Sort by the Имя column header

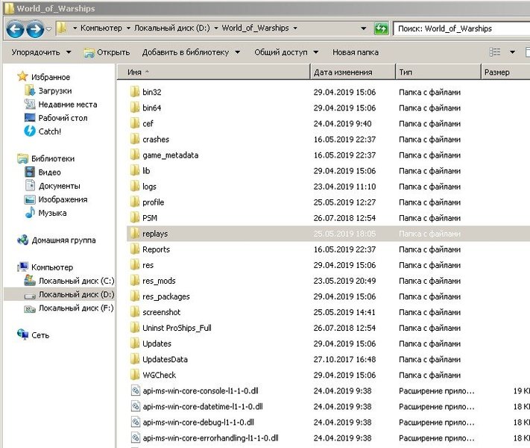click(214, 72)
